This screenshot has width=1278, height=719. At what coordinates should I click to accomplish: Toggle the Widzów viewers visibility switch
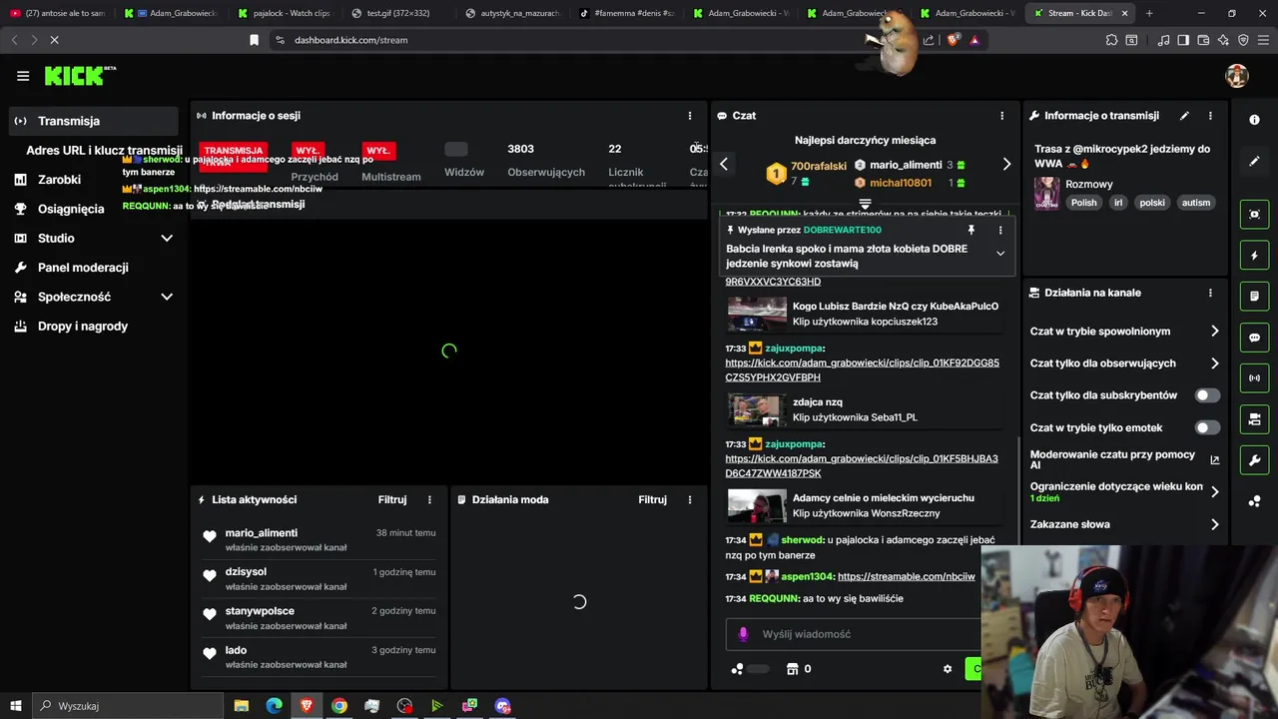click(456, 149)
